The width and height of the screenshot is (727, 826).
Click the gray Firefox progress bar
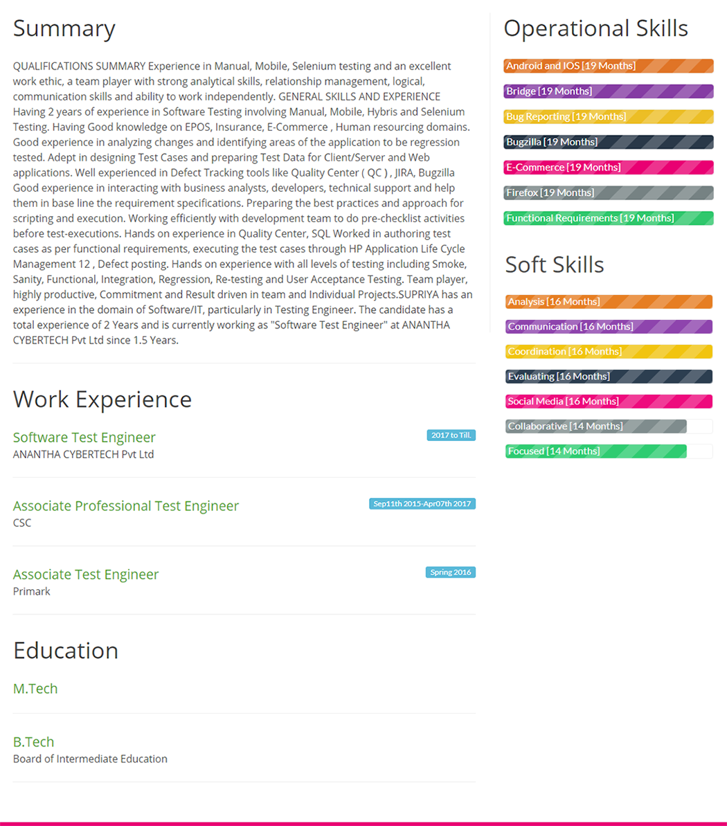tap(608, 193)
